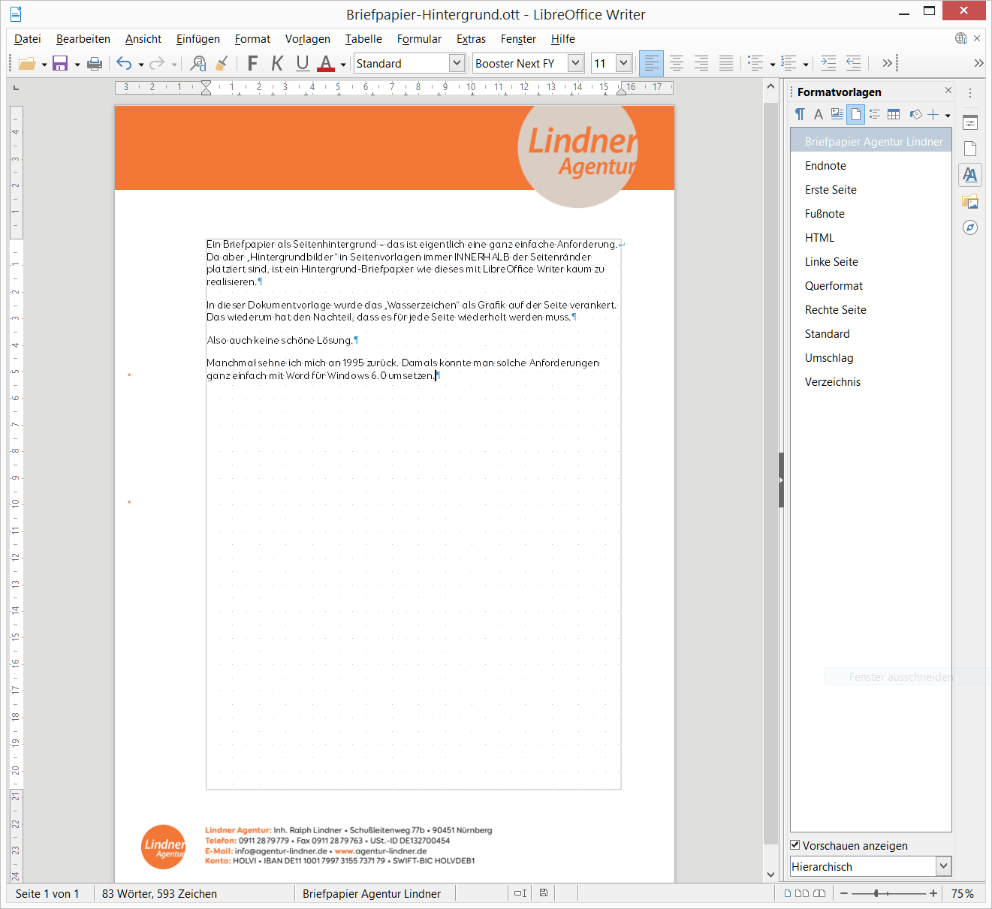Image resolution: width=992 pixels, height=909 pixels.
Task: Select the Querformat page style
Action: (x=871, y=286)
